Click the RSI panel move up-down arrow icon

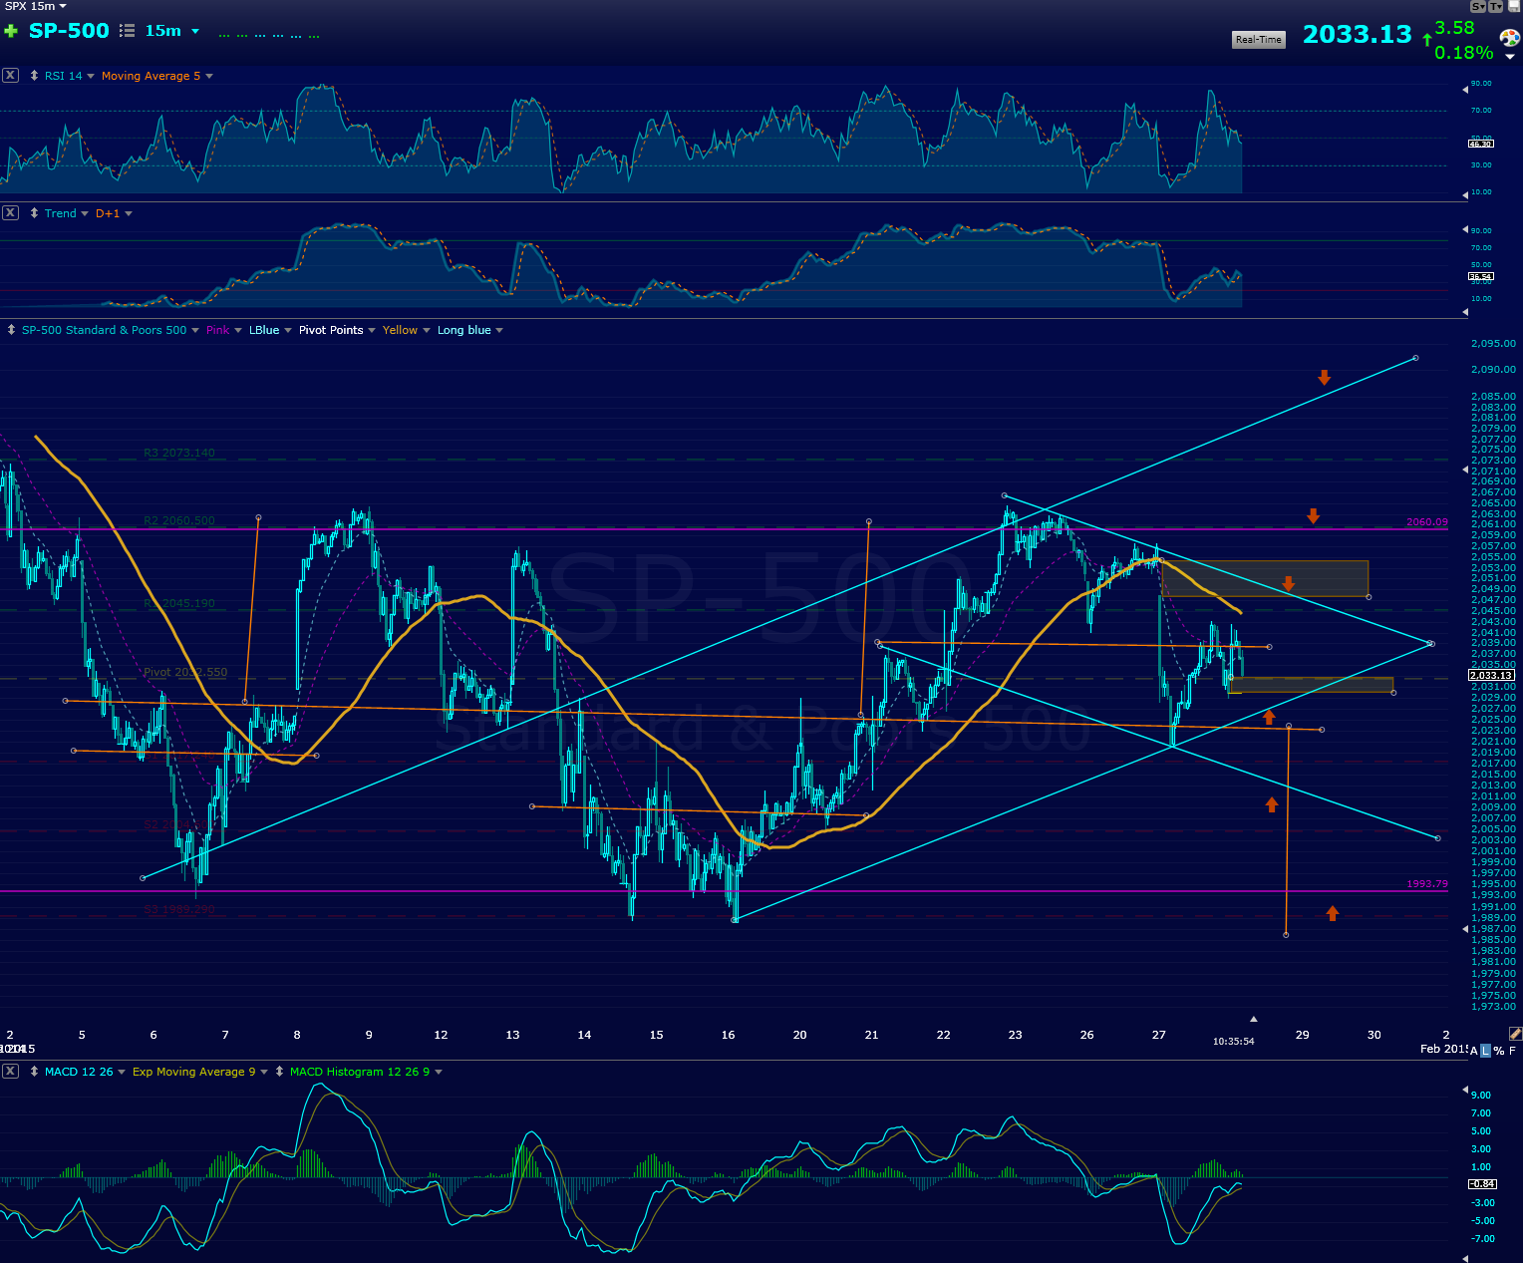tap(34, 76)
